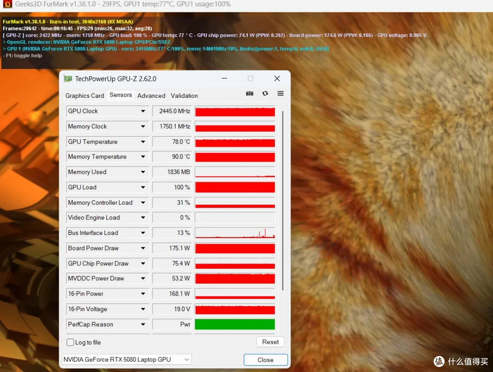Open the PerfCap Reason dropdown
The width and height of the screenshot is (493, 372).
pyautogui.click(x=143, y=324)
